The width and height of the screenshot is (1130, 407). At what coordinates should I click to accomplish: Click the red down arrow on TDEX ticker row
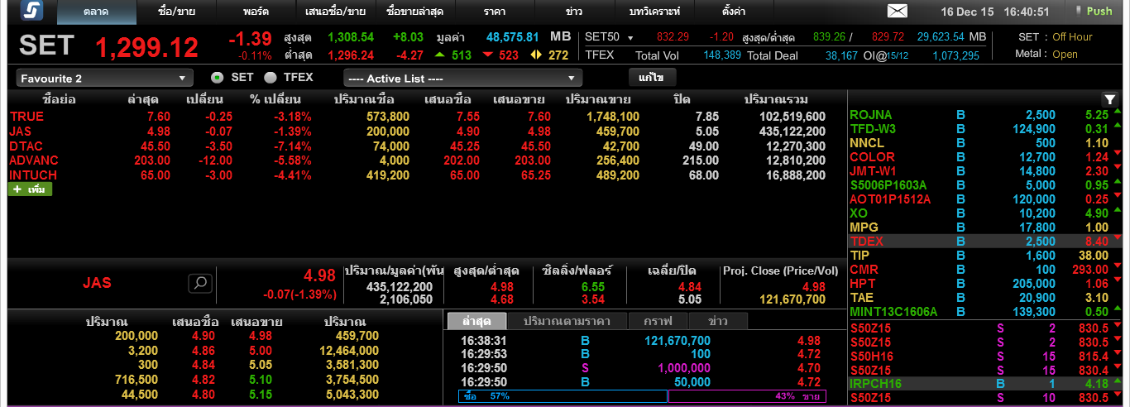point(1117,237)
